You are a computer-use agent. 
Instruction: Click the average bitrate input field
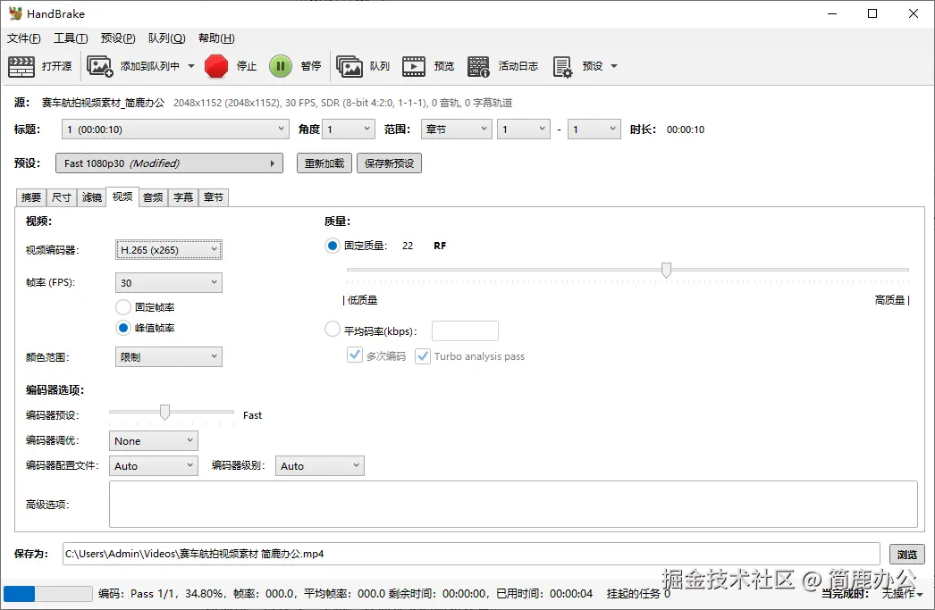(x=465, y=330)
